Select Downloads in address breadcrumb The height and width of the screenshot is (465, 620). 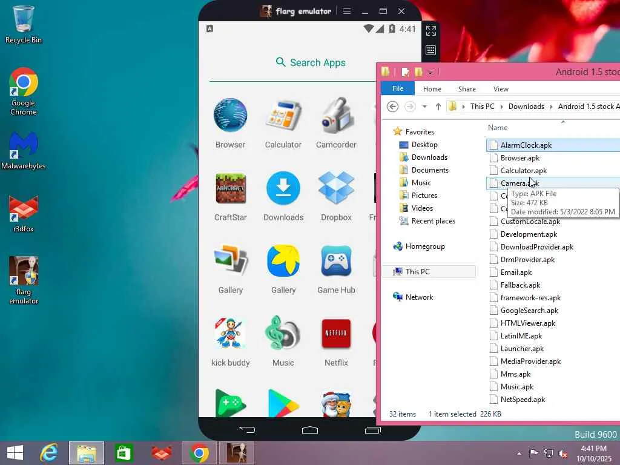pos(526,107)
